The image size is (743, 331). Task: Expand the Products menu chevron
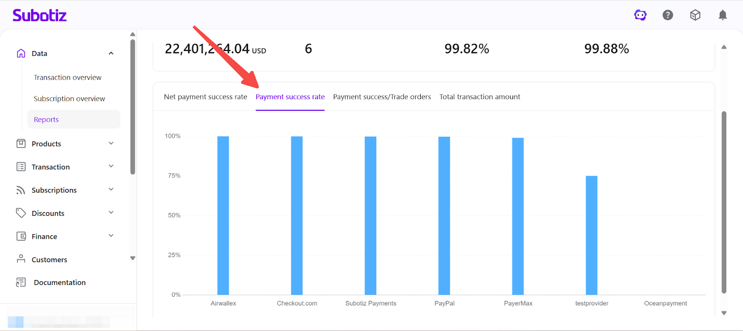111,143
